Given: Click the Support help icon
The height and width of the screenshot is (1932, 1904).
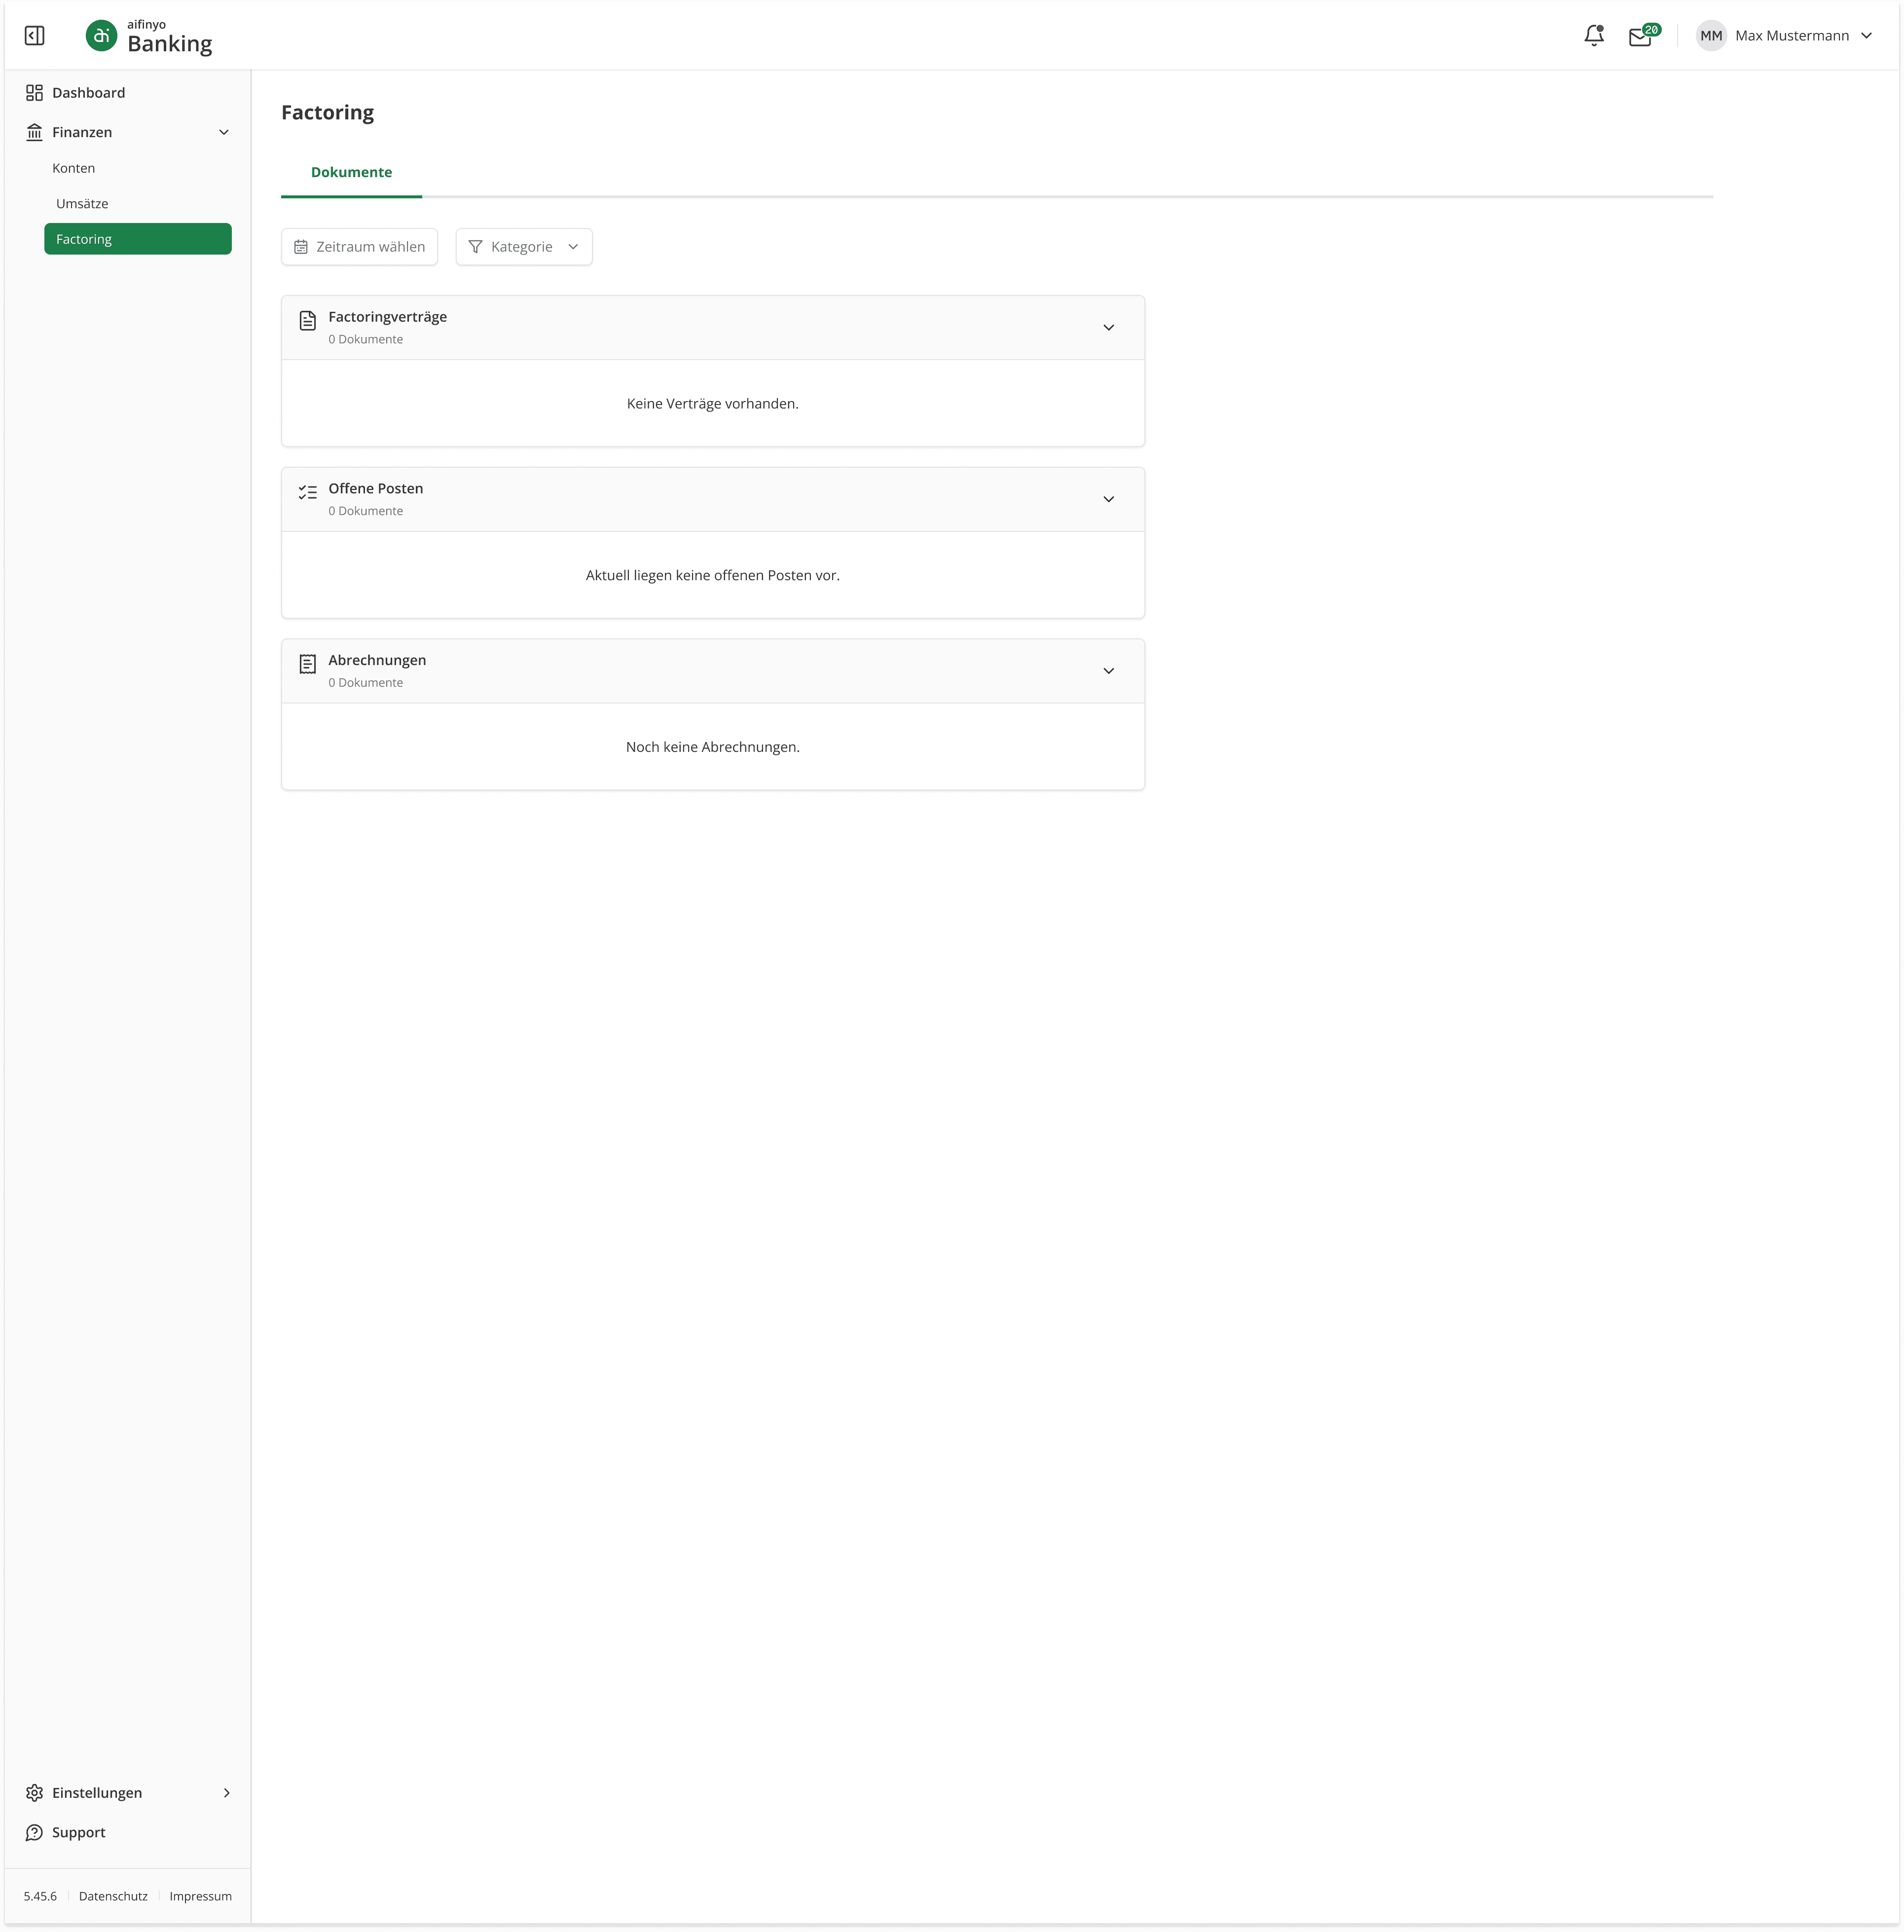Looking at the screenshot, I should click(x=34, y=1833).
